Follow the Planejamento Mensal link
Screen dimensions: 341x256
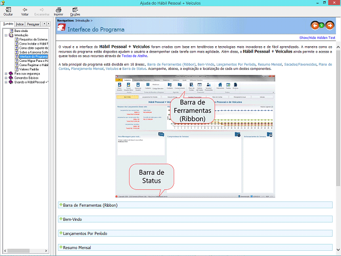[x=87, y=69]
